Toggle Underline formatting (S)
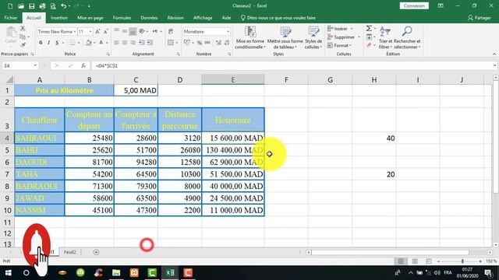The image size is (499, 280). click(x=57, y=43)
